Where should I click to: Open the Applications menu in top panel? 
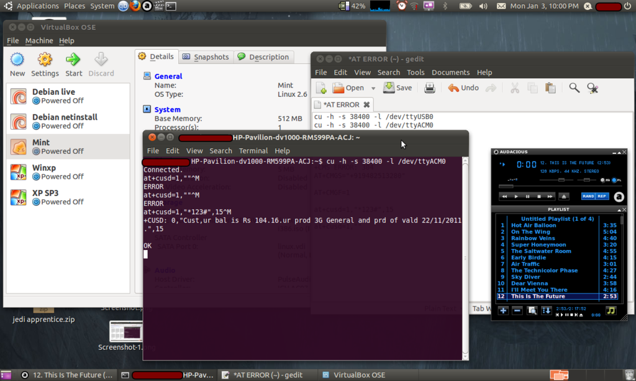(37, 6)
